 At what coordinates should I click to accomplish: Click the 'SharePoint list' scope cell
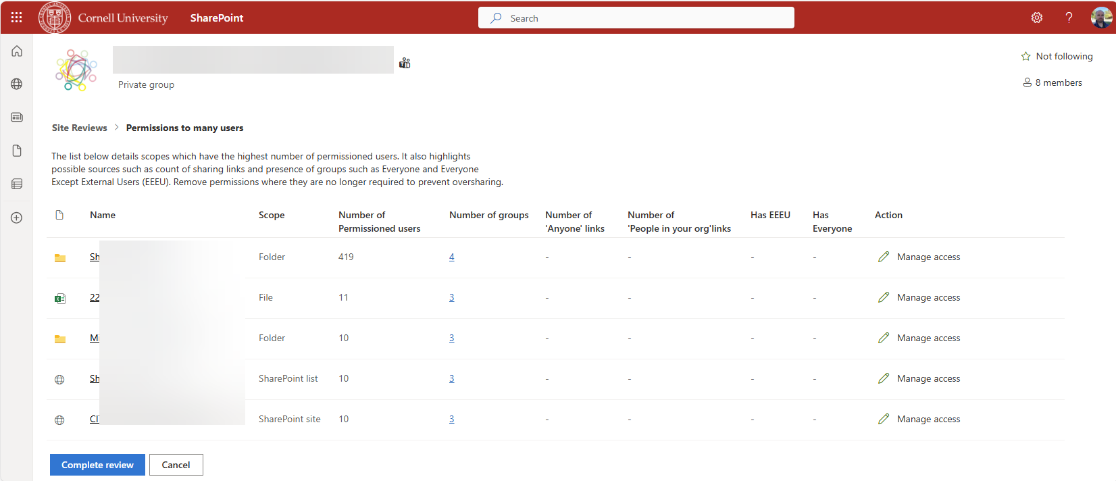288,378
